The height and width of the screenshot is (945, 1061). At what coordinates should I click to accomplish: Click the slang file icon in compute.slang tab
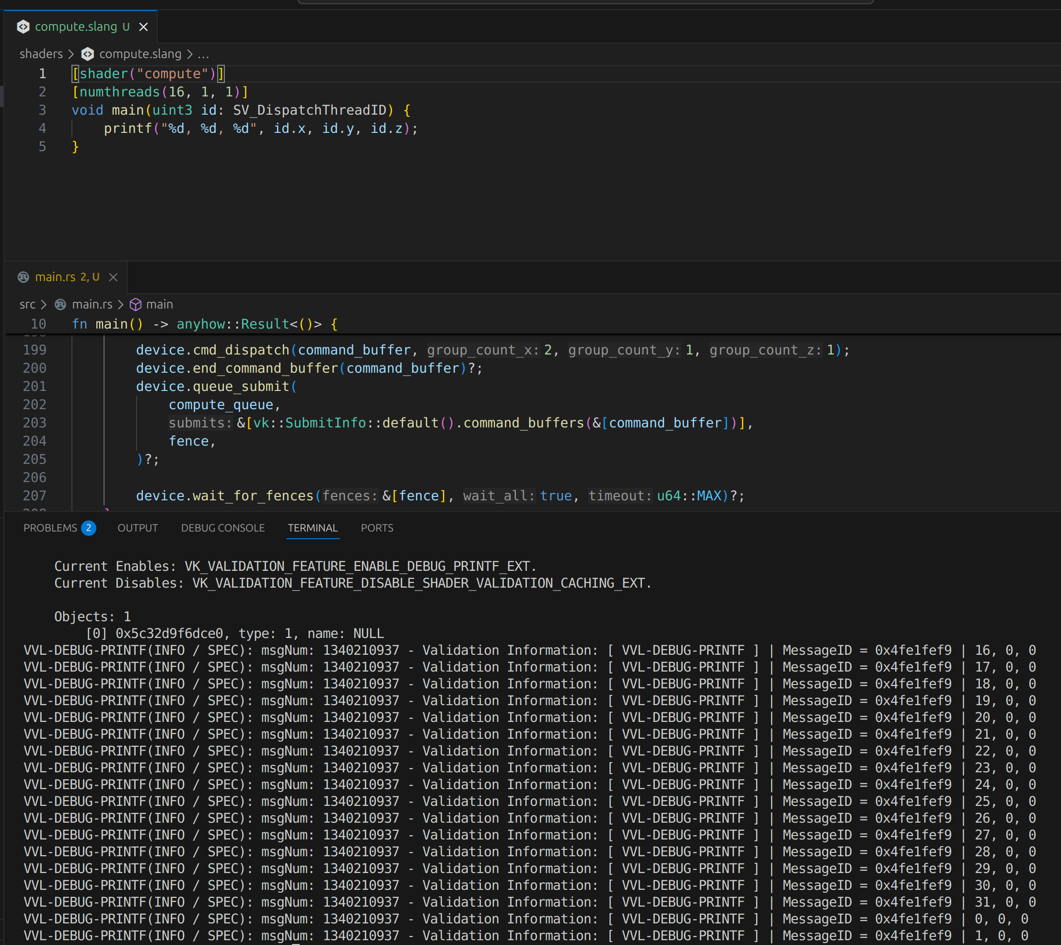click(x=23, y=26)
